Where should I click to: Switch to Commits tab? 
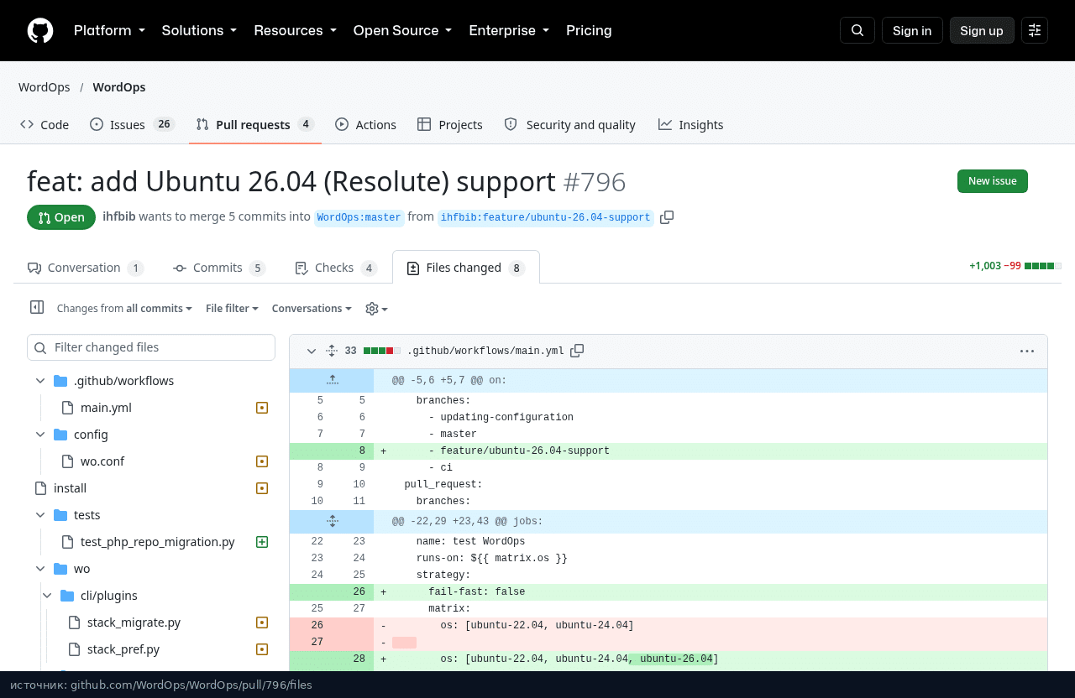(x=218, y=268)
